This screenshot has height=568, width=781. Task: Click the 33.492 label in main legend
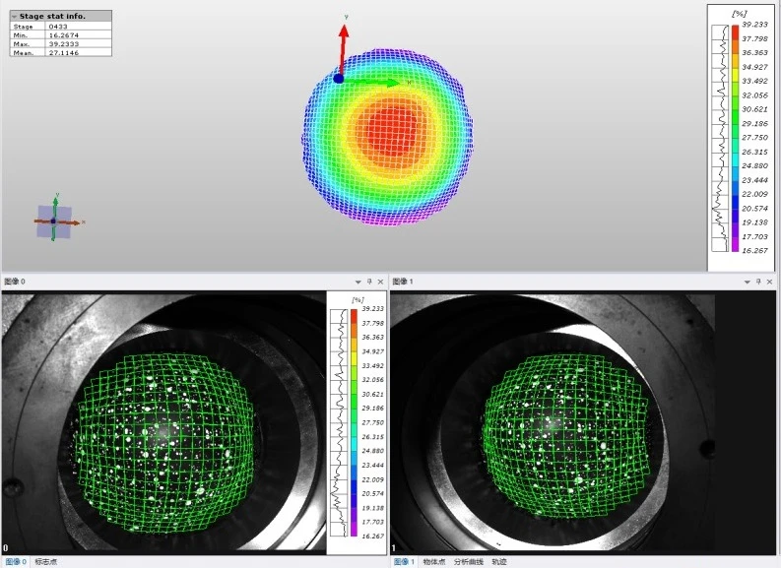754,81
